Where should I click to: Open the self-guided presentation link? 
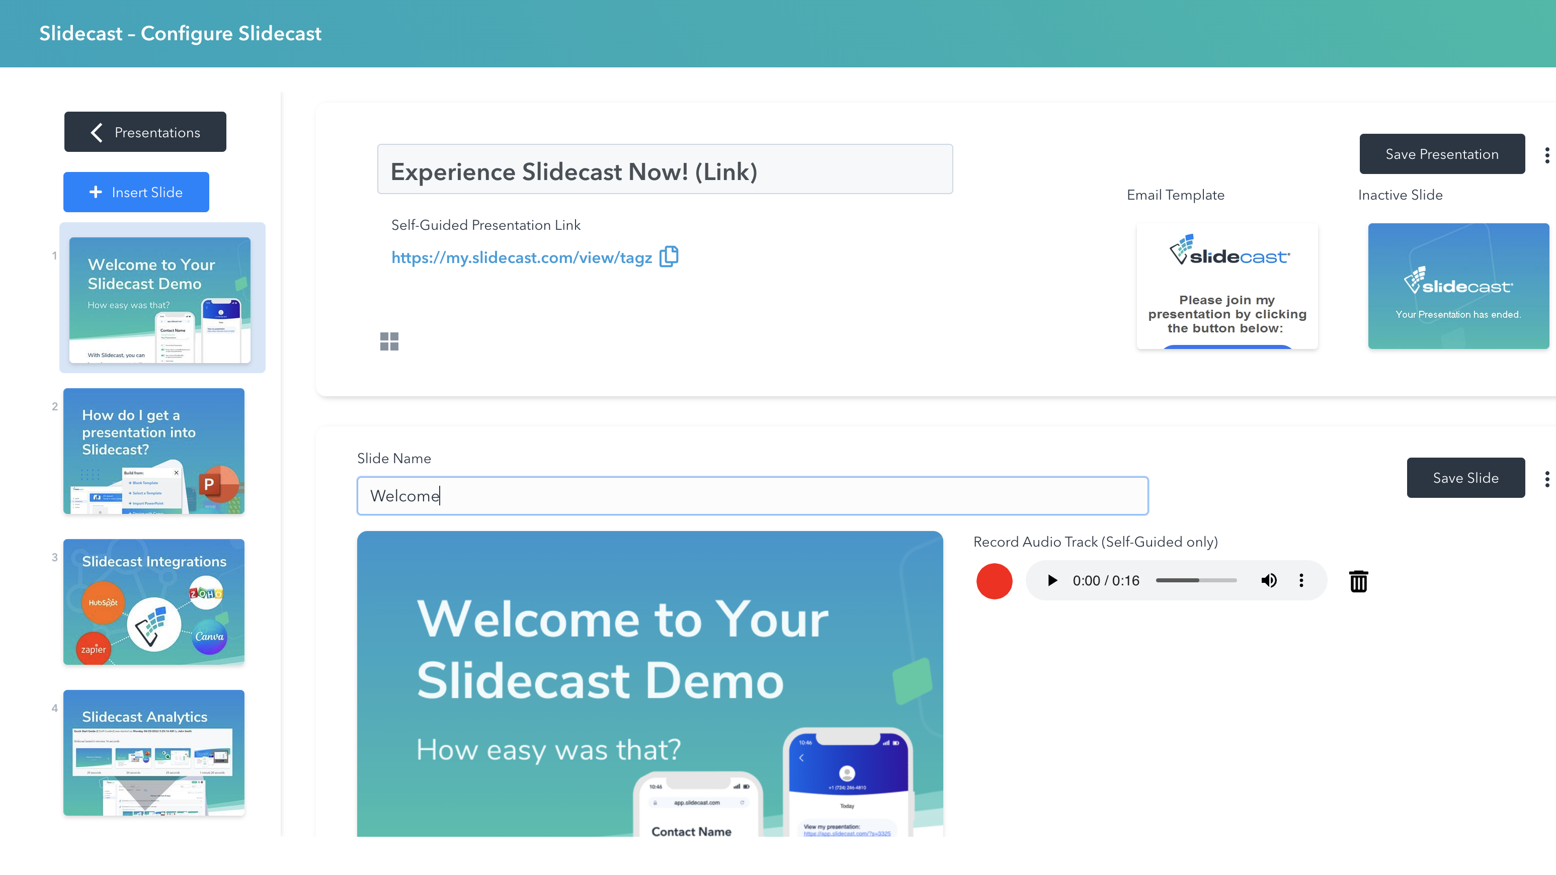[x=522, y=258]
